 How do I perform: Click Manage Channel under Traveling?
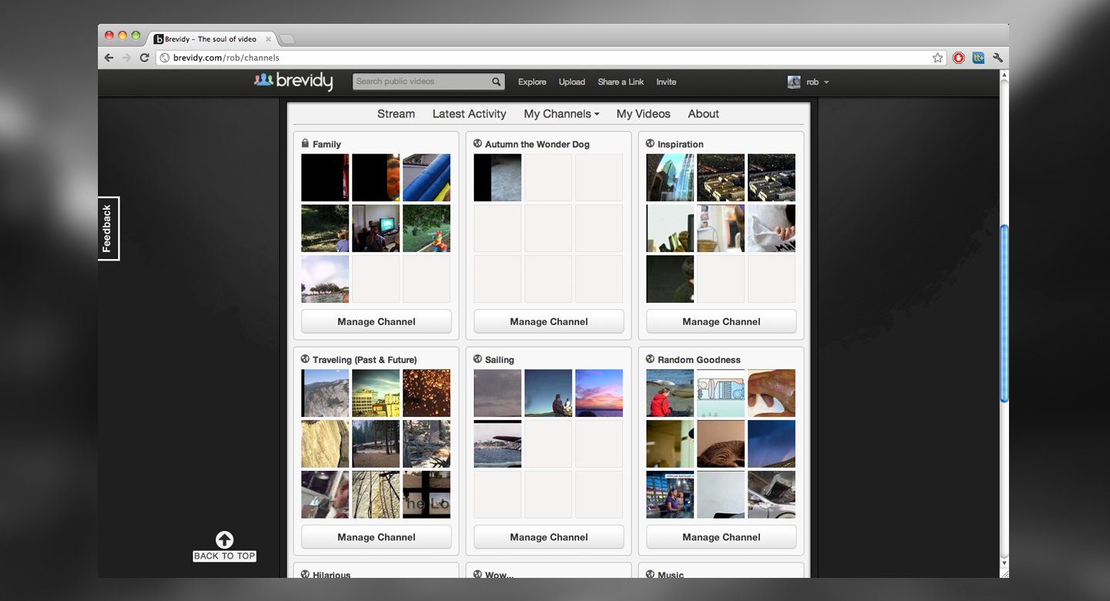pyautogui.click(x=376, y=537)
